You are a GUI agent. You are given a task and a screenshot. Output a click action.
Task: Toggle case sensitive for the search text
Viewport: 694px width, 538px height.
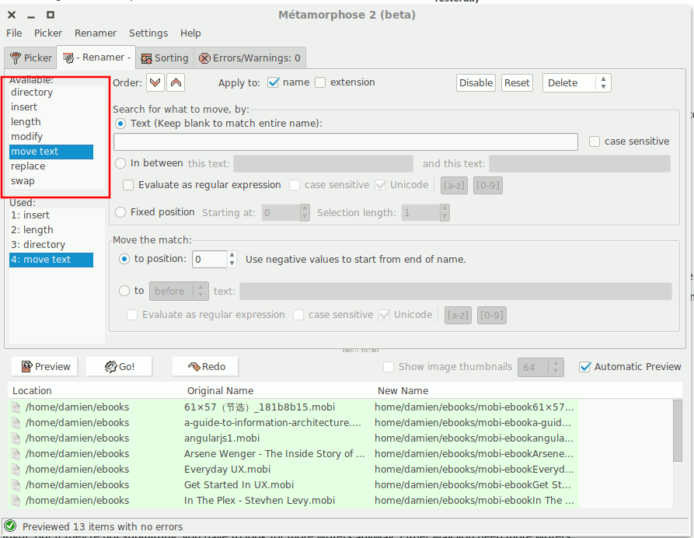tap(594, 141)
